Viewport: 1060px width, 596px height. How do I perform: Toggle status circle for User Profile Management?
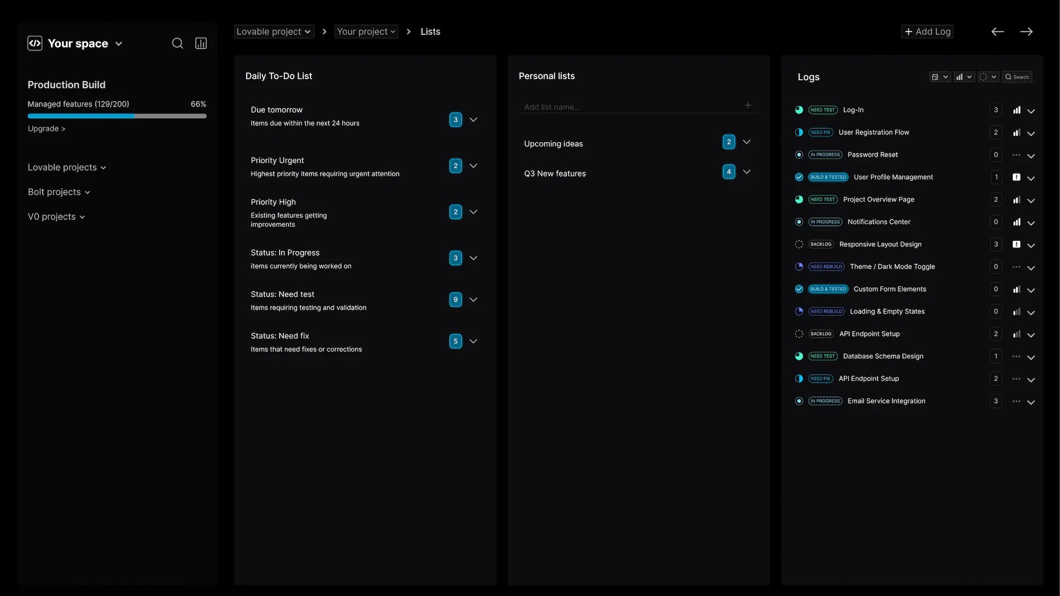(799, 177)
